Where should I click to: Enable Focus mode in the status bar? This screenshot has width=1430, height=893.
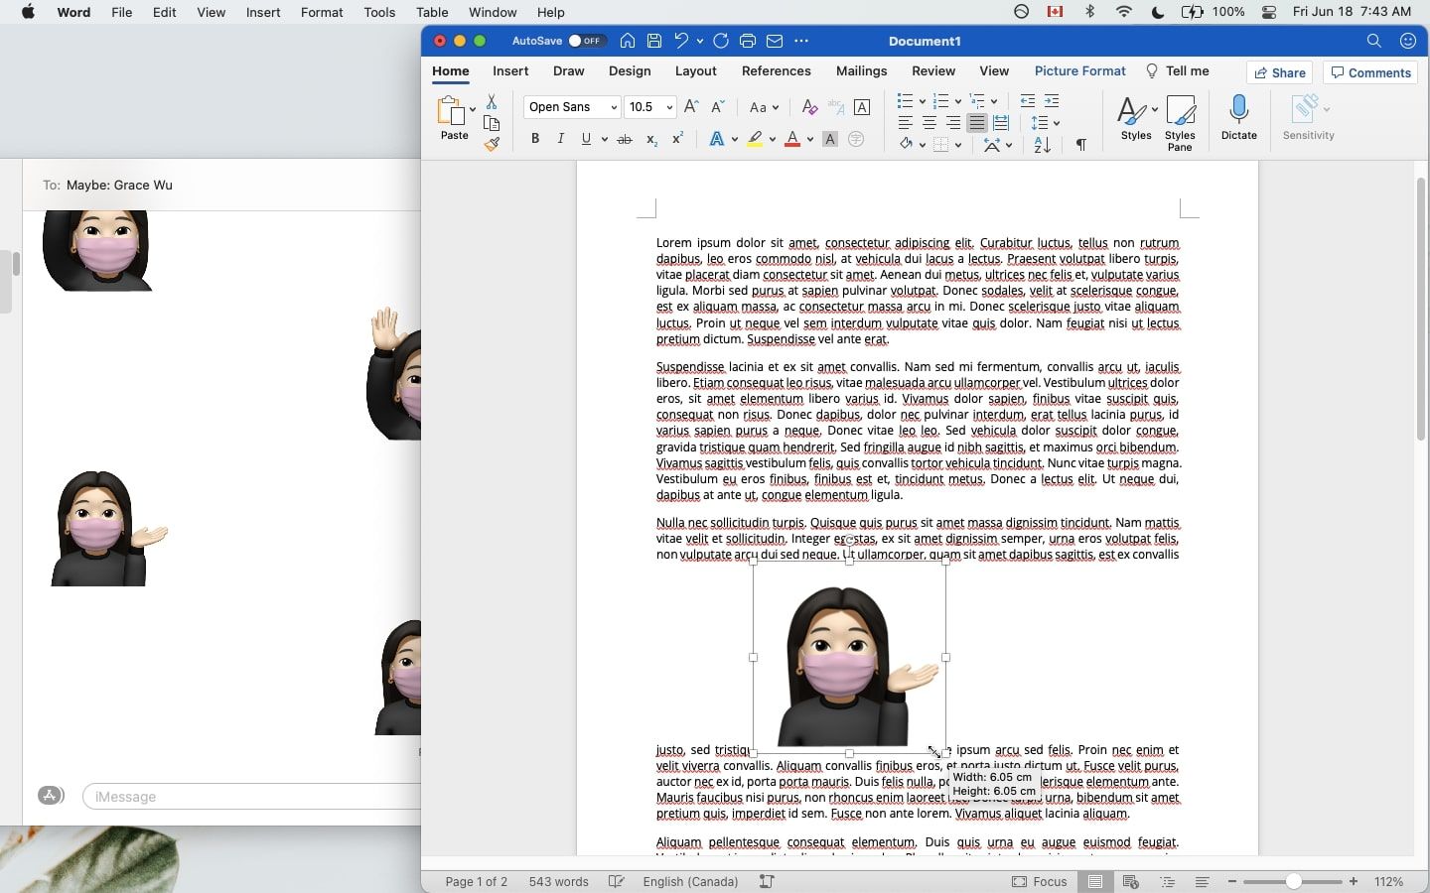(1041, 881)
